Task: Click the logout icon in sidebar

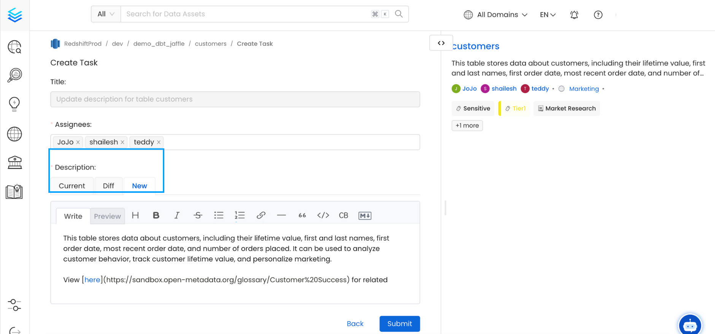Action: (14, 331)
